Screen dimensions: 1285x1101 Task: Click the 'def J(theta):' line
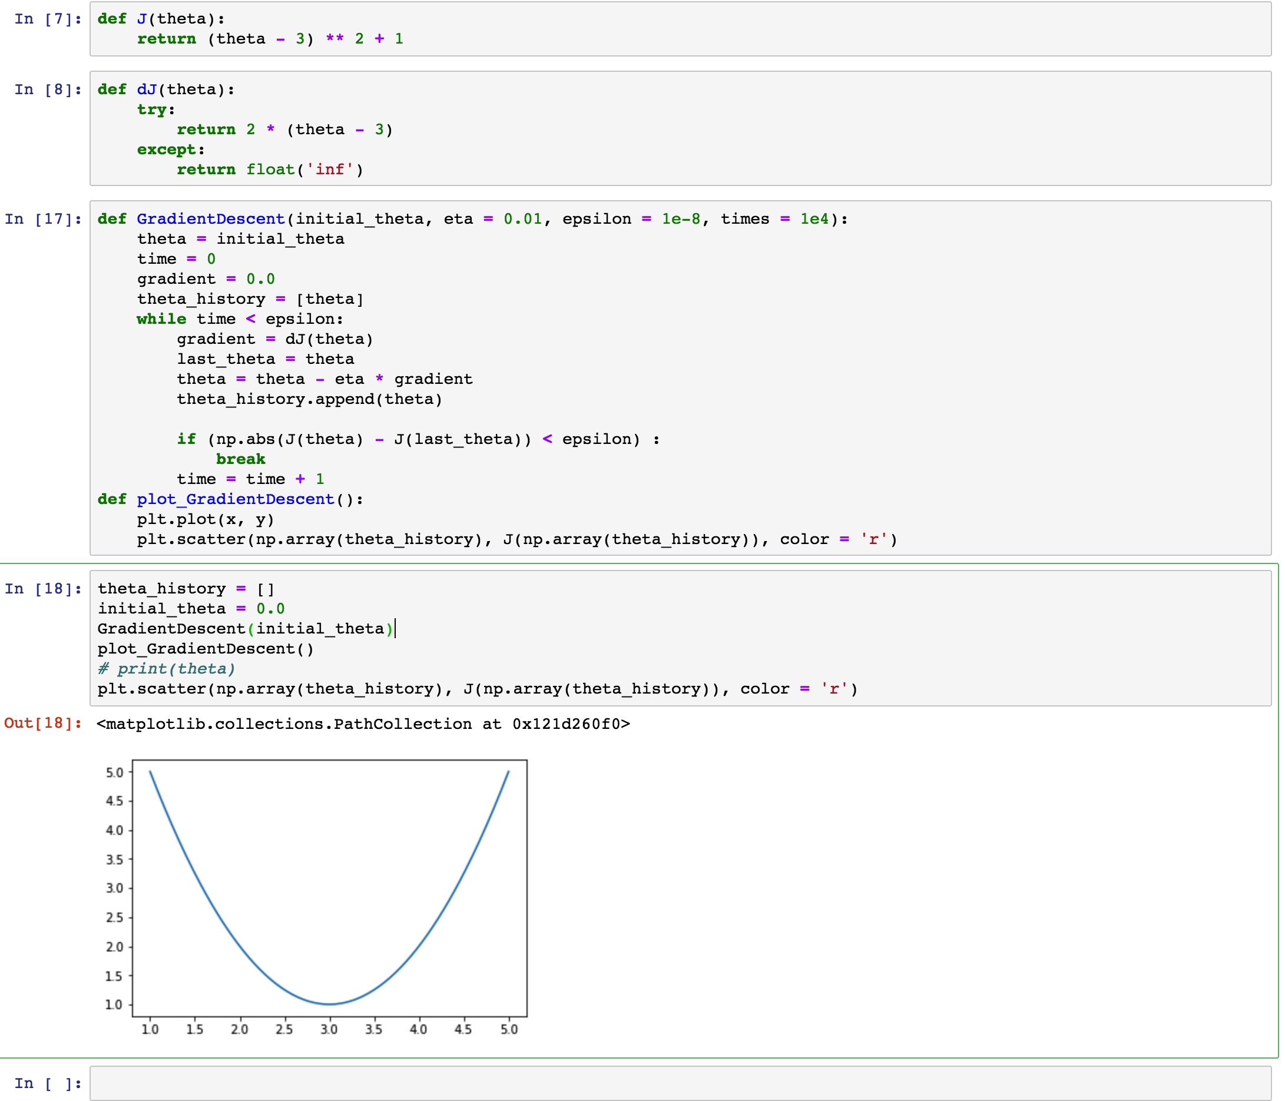[161, 19]
